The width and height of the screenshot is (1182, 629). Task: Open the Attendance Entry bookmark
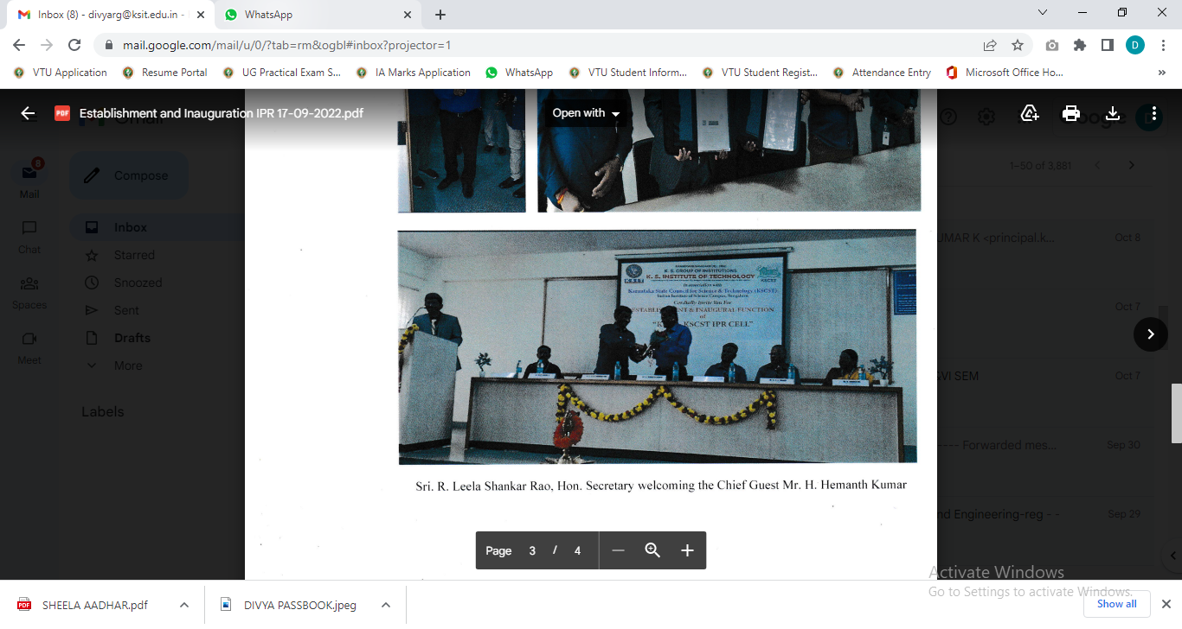point(883,73)
